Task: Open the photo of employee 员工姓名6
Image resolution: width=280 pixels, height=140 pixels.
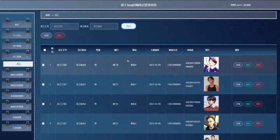Action: click(211, 103)
